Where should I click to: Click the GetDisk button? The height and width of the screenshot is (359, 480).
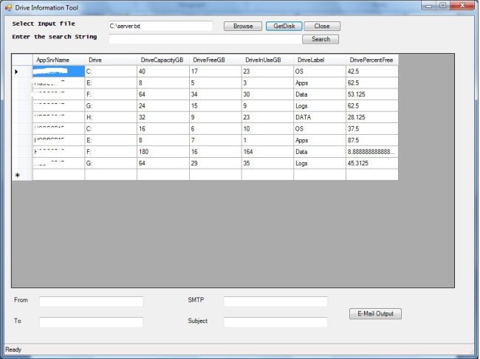click(284, 27)
